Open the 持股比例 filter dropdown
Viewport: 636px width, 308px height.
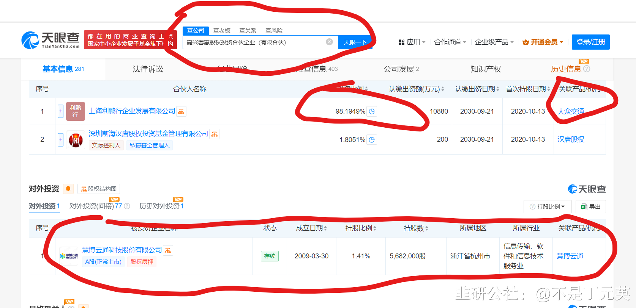[547, 207]
